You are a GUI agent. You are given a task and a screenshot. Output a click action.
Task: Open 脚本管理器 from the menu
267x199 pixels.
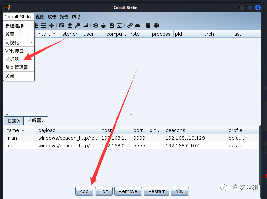pos(19,67)
